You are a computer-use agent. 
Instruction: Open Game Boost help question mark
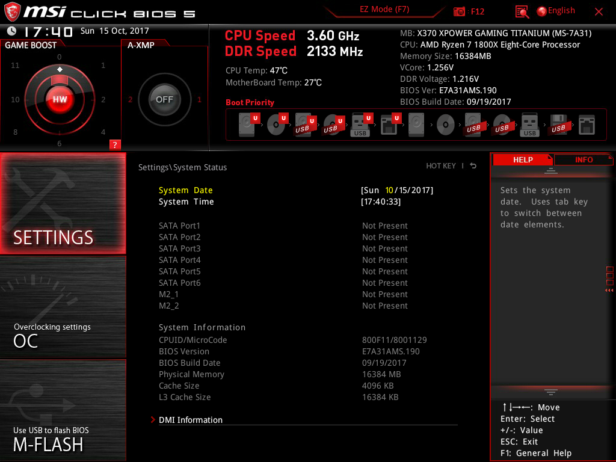115,144
